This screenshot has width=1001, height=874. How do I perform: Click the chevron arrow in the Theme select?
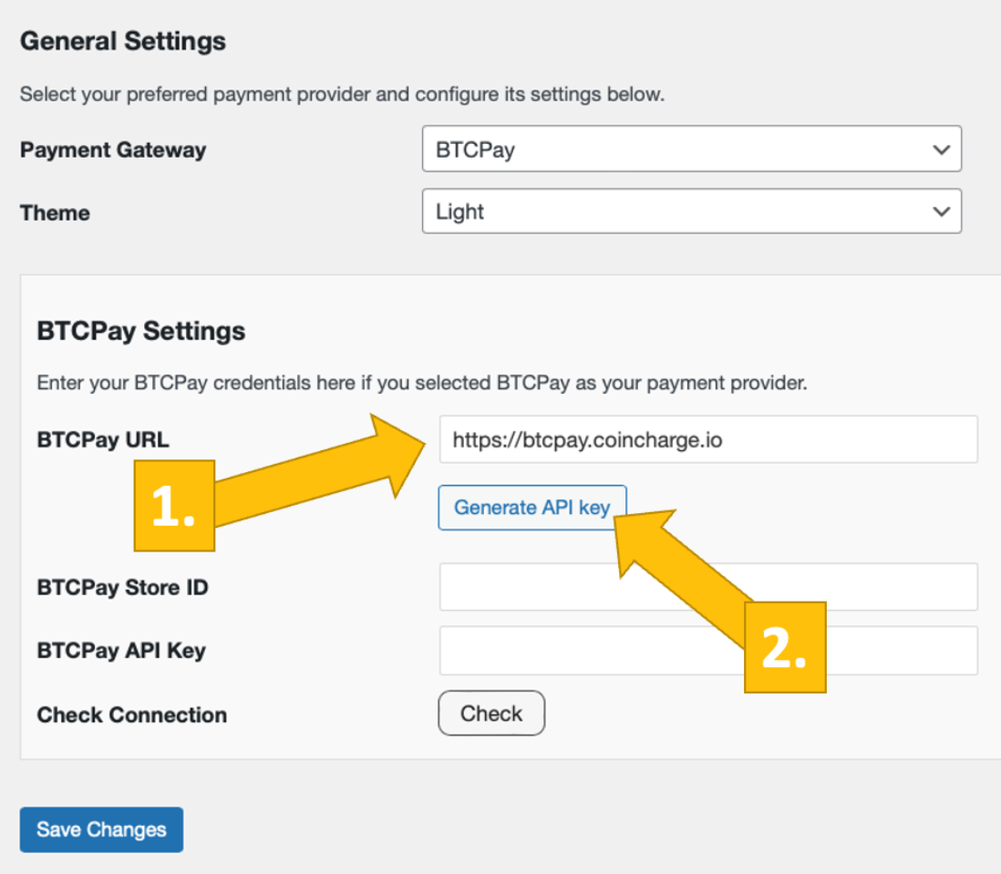[941, 211]
